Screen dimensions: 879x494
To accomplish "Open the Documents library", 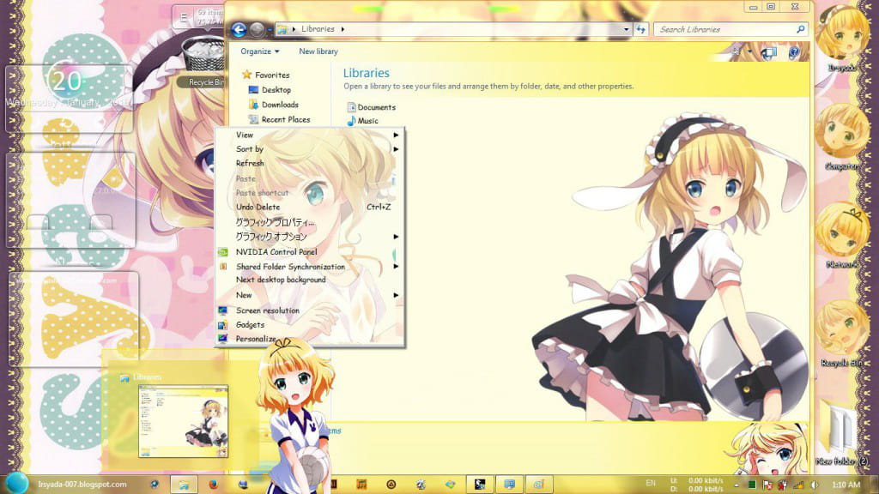I will pyautogui.click(x=375, y=107).
